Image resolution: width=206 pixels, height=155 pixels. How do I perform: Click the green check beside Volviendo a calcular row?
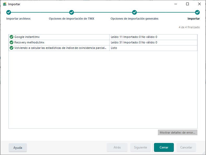click(x=11, y=48)
